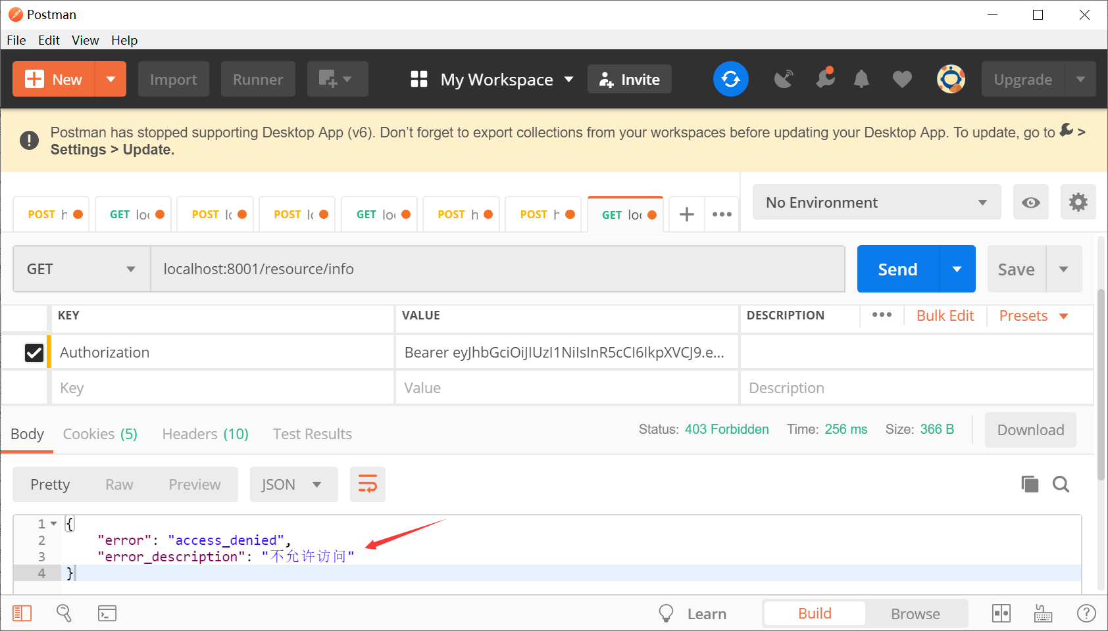The height and width of the screenshot is (631, 1108).
Task: Click Bulk Edit link
Action: point(945,315)
